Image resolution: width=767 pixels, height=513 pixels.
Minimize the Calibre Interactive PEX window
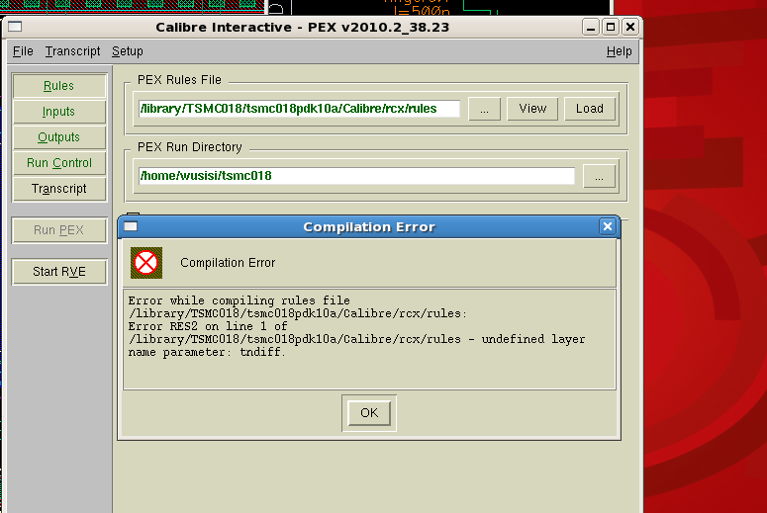click(591, 27)
